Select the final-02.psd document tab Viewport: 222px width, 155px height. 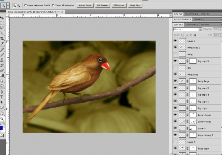pos(34,12)
